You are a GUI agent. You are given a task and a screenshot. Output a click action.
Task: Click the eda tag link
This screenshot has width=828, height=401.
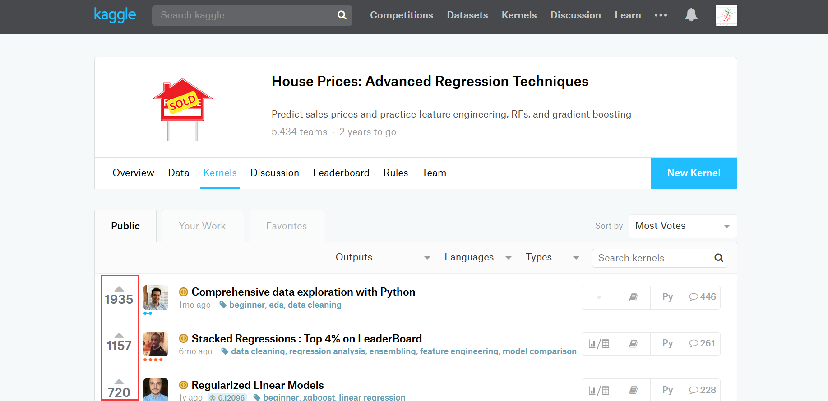point(276,305)
